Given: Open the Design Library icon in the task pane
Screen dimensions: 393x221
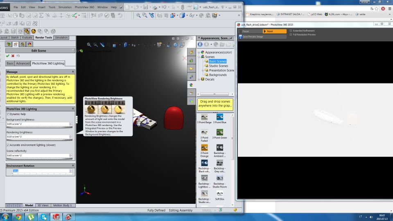Looking at the screenshot, I should 191,61.
